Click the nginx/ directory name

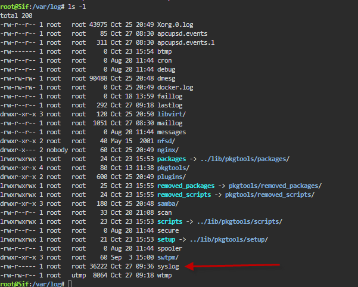tap(168, 150)
